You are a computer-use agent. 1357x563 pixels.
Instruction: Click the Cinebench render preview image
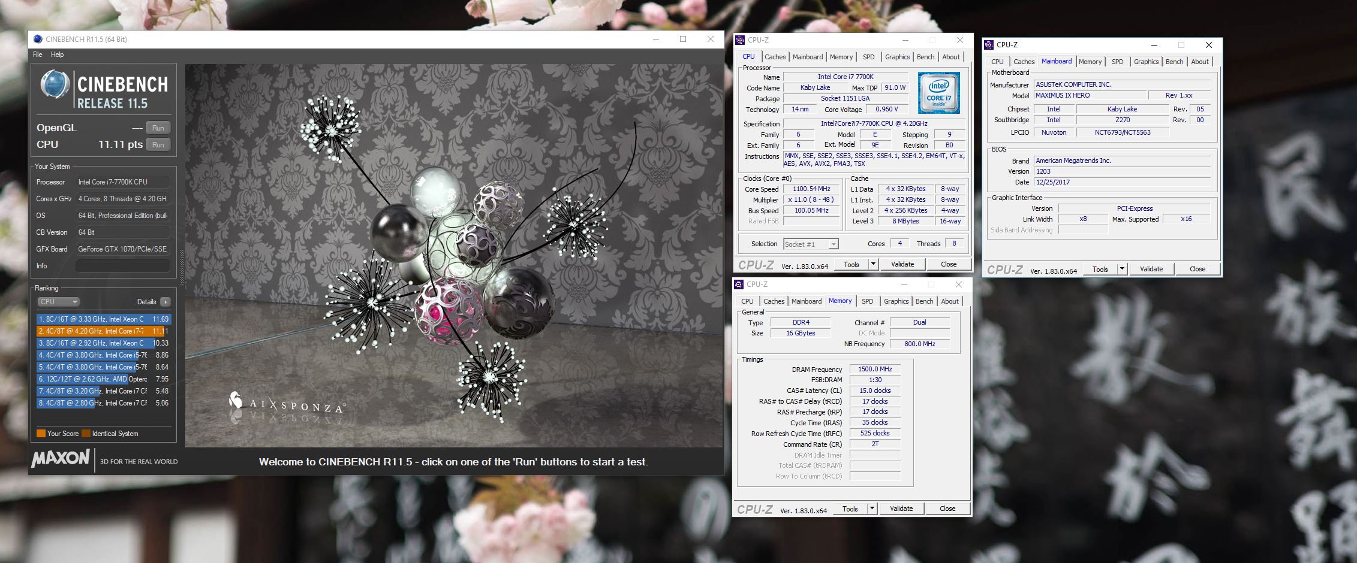click(x=454, y=256)
